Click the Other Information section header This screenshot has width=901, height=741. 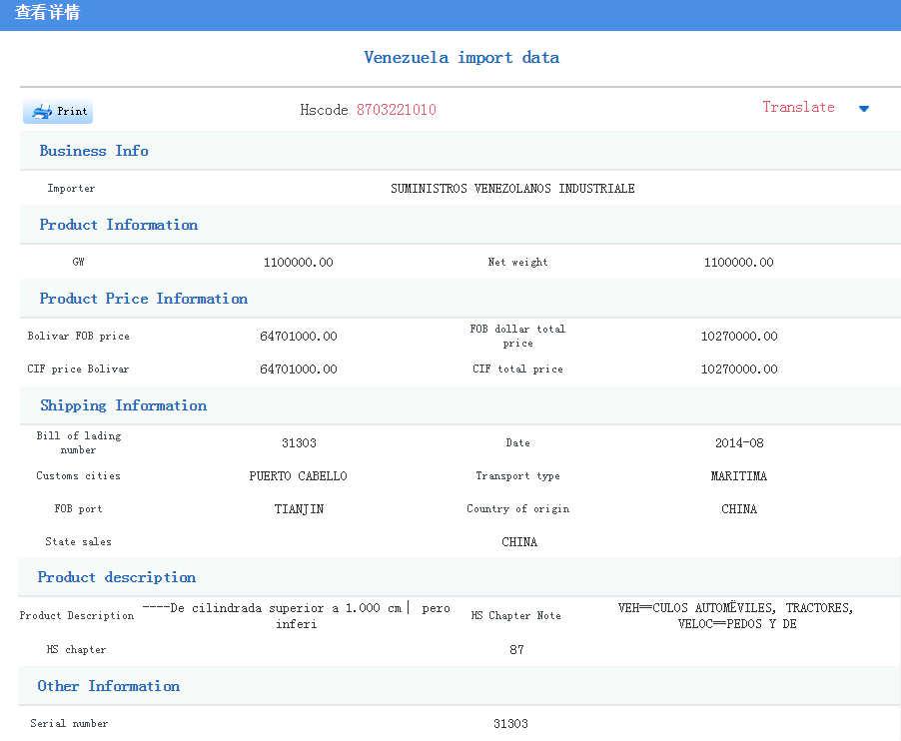(x=109, y=686)
